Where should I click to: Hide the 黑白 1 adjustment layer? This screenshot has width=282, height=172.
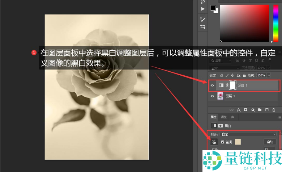(213, 85)
